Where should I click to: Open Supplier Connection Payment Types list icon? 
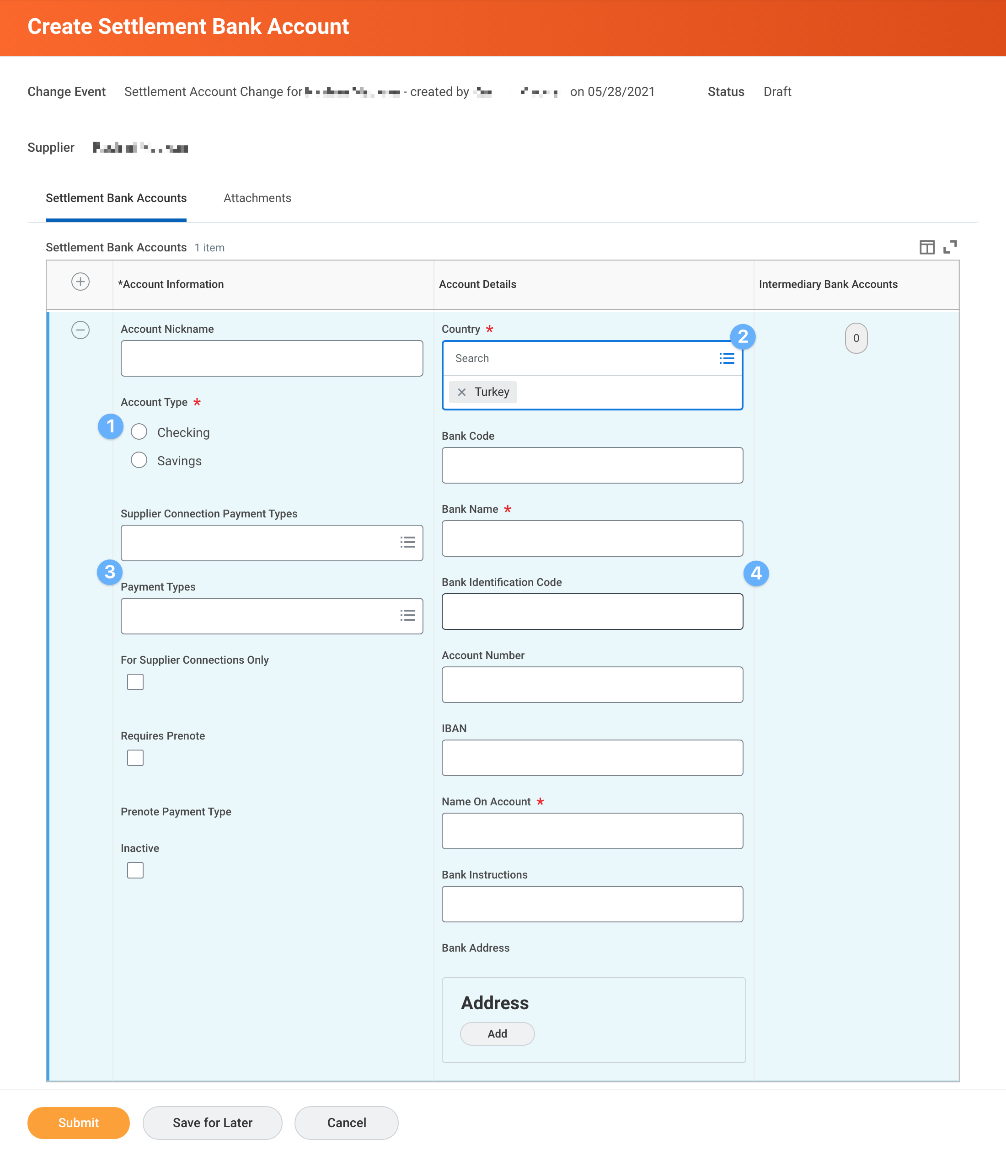click(407, 542)
